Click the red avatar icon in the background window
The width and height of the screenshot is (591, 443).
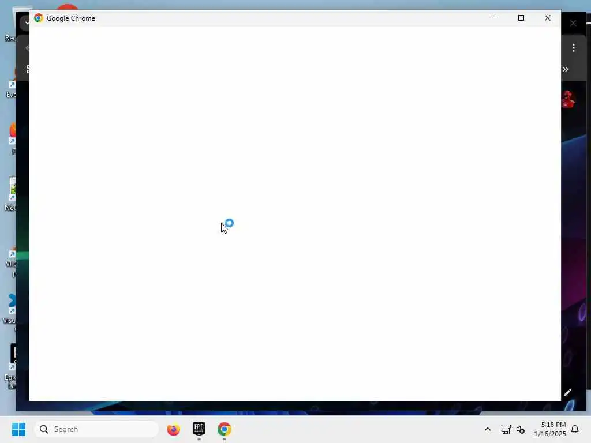[568, 99]
